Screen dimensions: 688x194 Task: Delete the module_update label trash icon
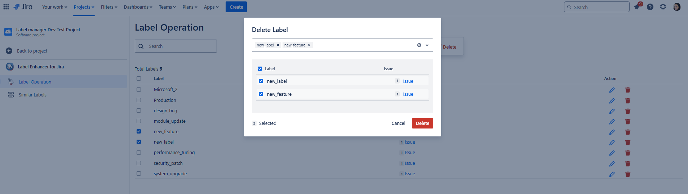(x=628, y=122)
